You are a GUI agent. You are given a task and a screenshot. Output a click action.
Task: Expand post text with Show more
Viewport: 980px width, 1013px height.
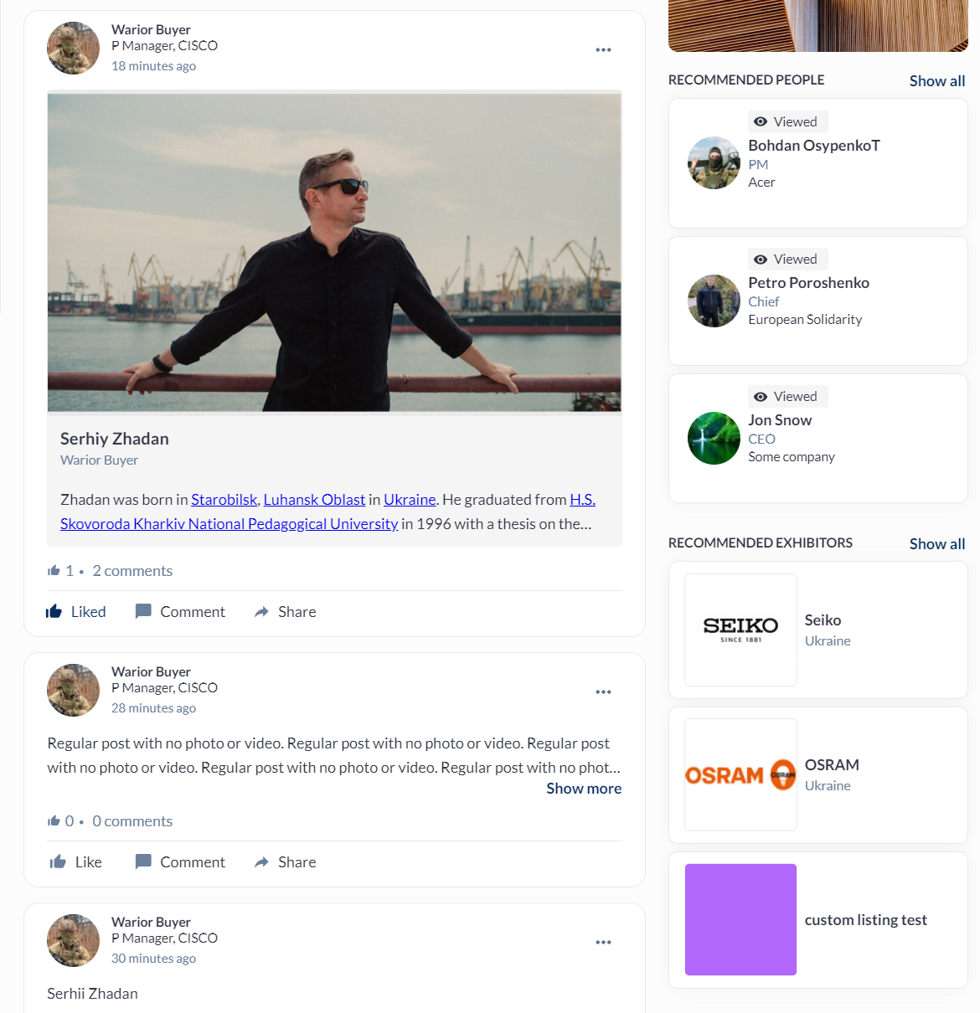[x=584, y=789]
